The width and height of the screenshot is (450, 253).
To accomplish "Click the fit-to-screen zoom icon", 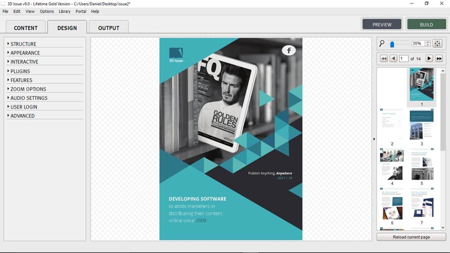I will pyautogui.click(x=437, y=43).
